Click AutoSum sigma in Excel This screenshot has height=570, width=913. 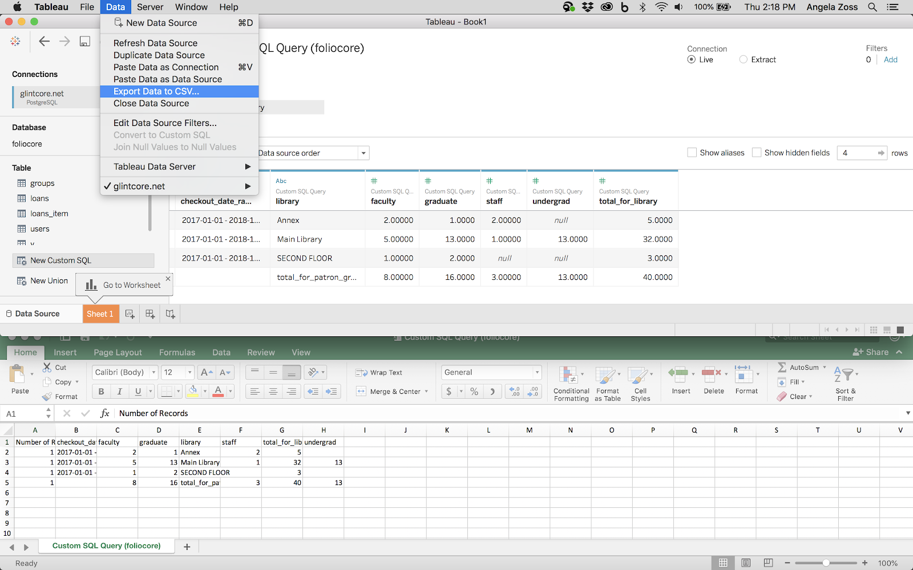[782, 367]
